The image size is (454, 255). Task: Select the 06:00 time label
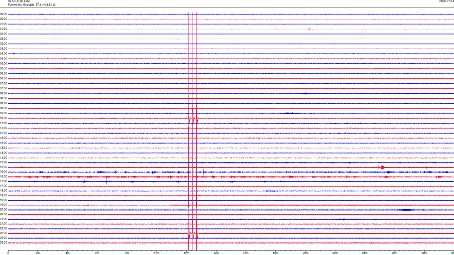[3, 74]
